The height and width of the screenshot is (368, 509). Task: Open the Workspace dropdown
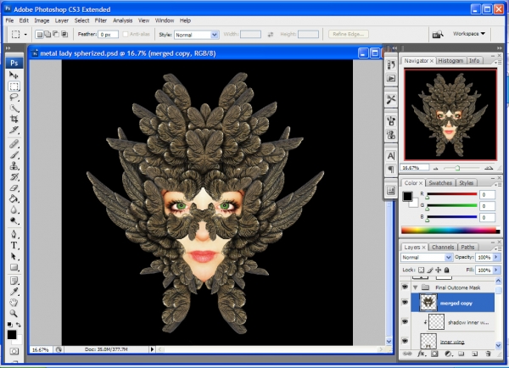[469, 34]
